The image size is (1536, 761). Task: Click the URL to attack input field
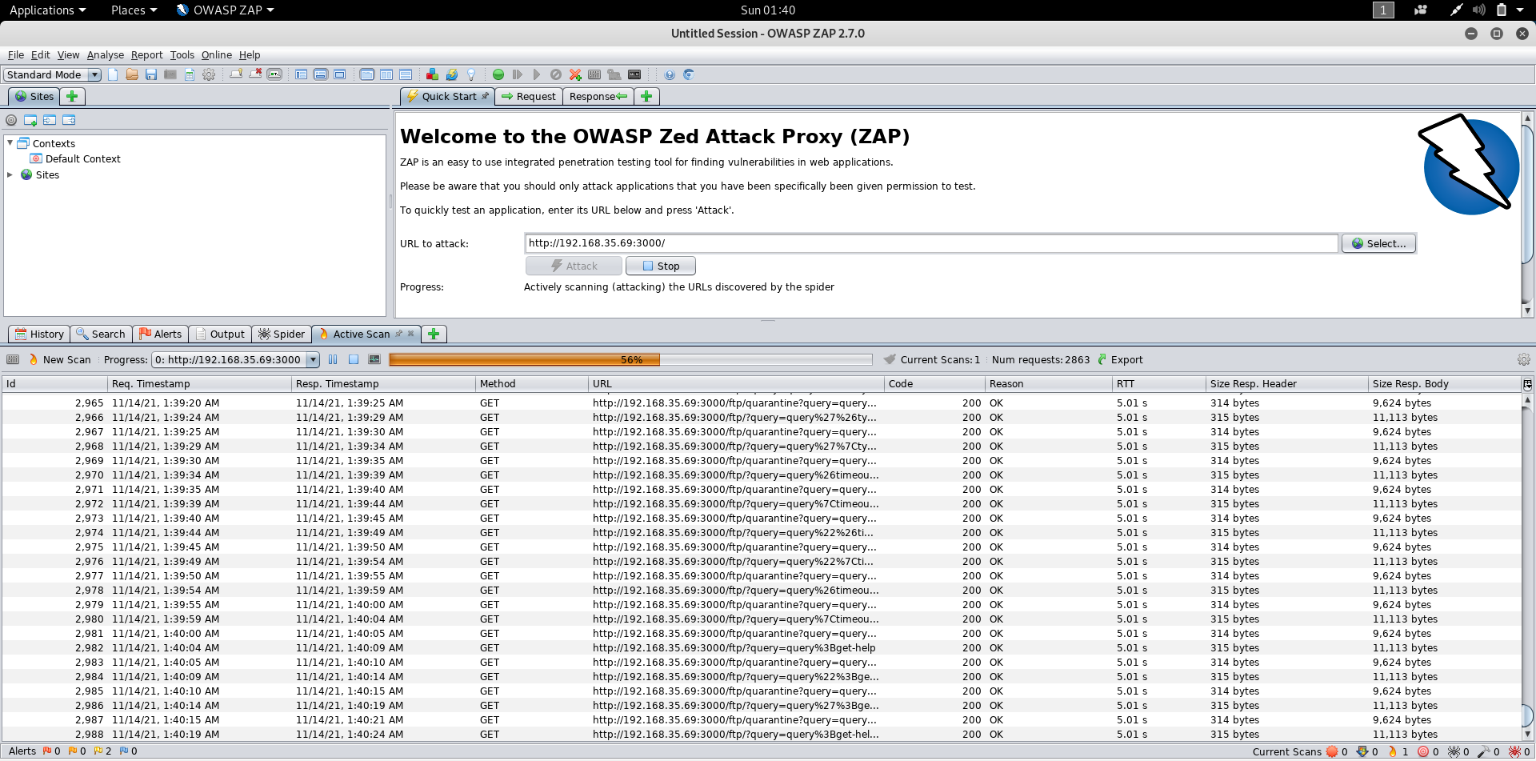(x=931, y=243)
